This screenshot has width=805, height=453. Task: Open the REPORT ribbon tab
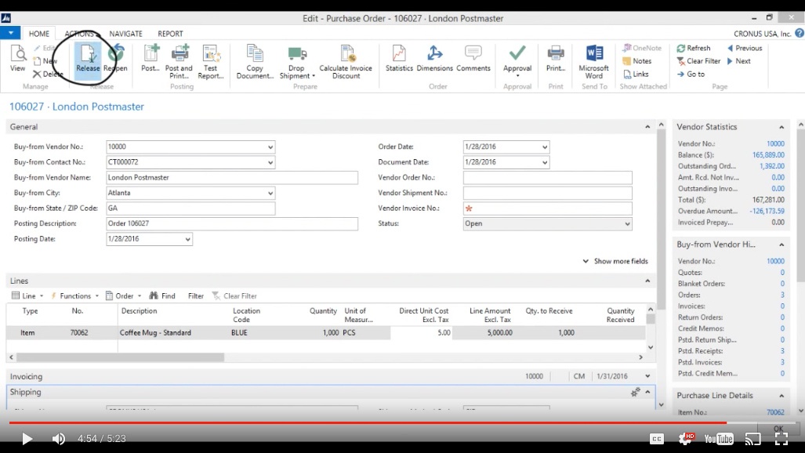[170, 34]
